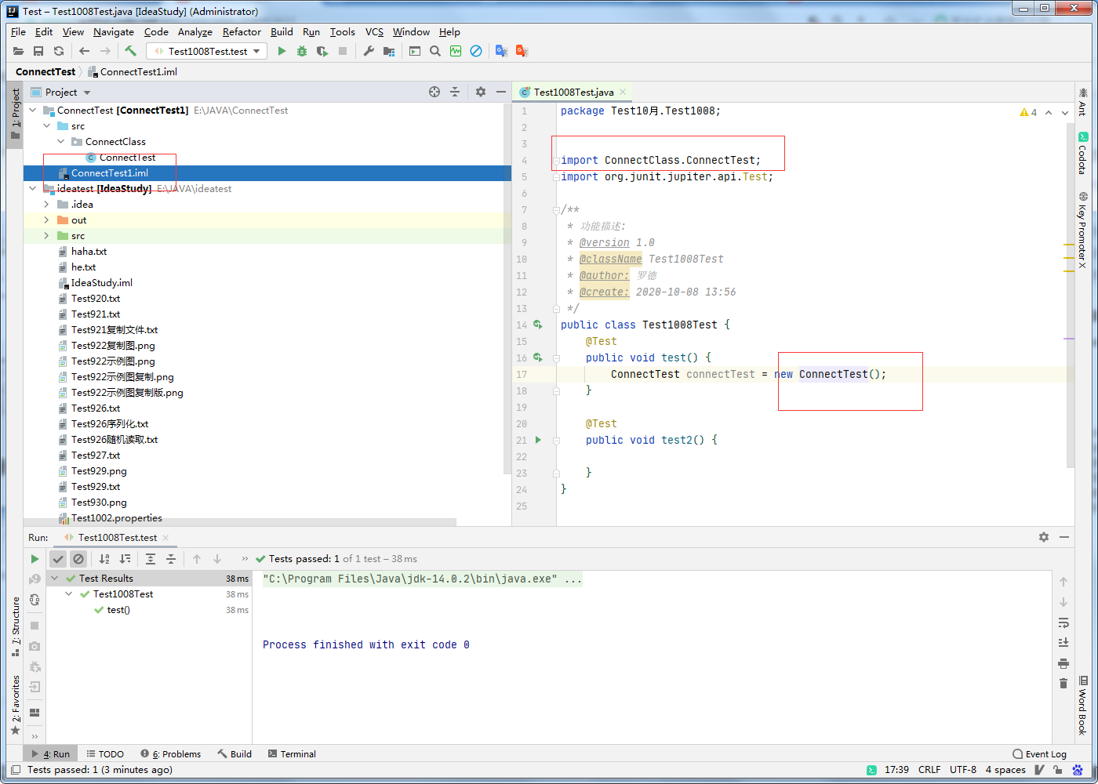The height and width of the screenshot is (784, 1098).
Task: Open the Project view selector dropdown
Action: 68,92
